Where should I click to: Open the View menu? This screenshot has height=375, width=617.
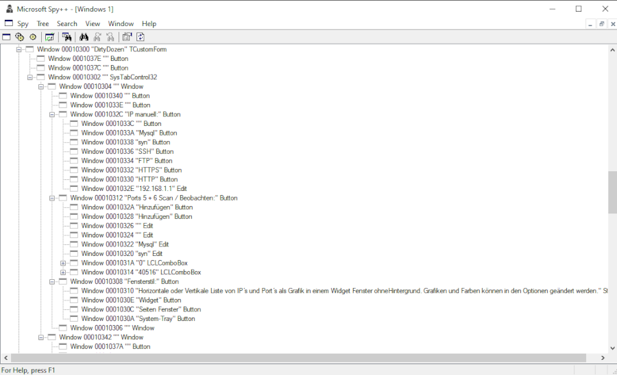tap(93, 23)
